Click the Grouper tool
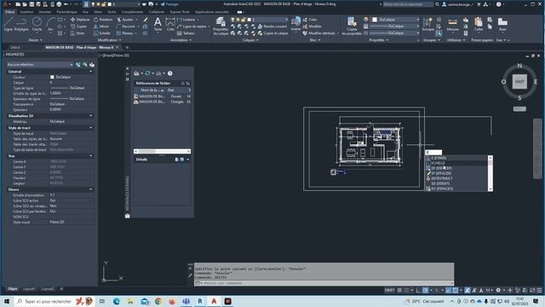The height and width of the screenshot is (307, 545). 427,25
